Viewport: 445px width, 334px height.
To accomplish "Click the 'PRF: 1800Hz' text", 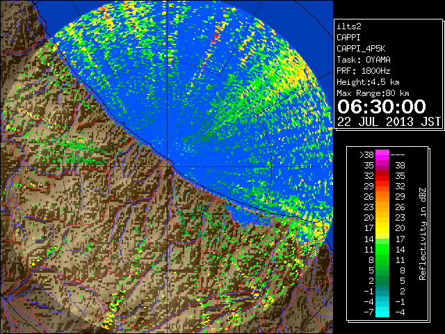I will 364,71.
